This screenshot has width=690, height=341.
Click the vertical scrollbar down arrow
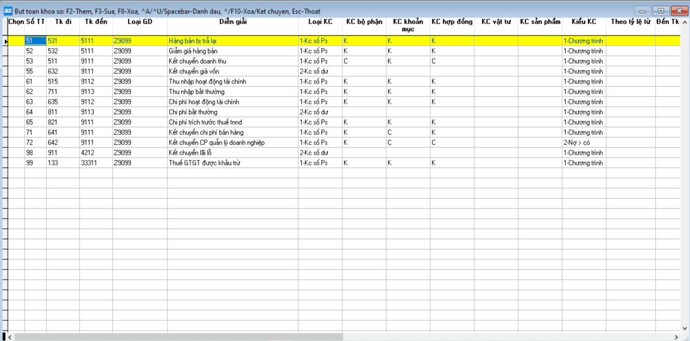pyautogui.click(x=684, y=328)
